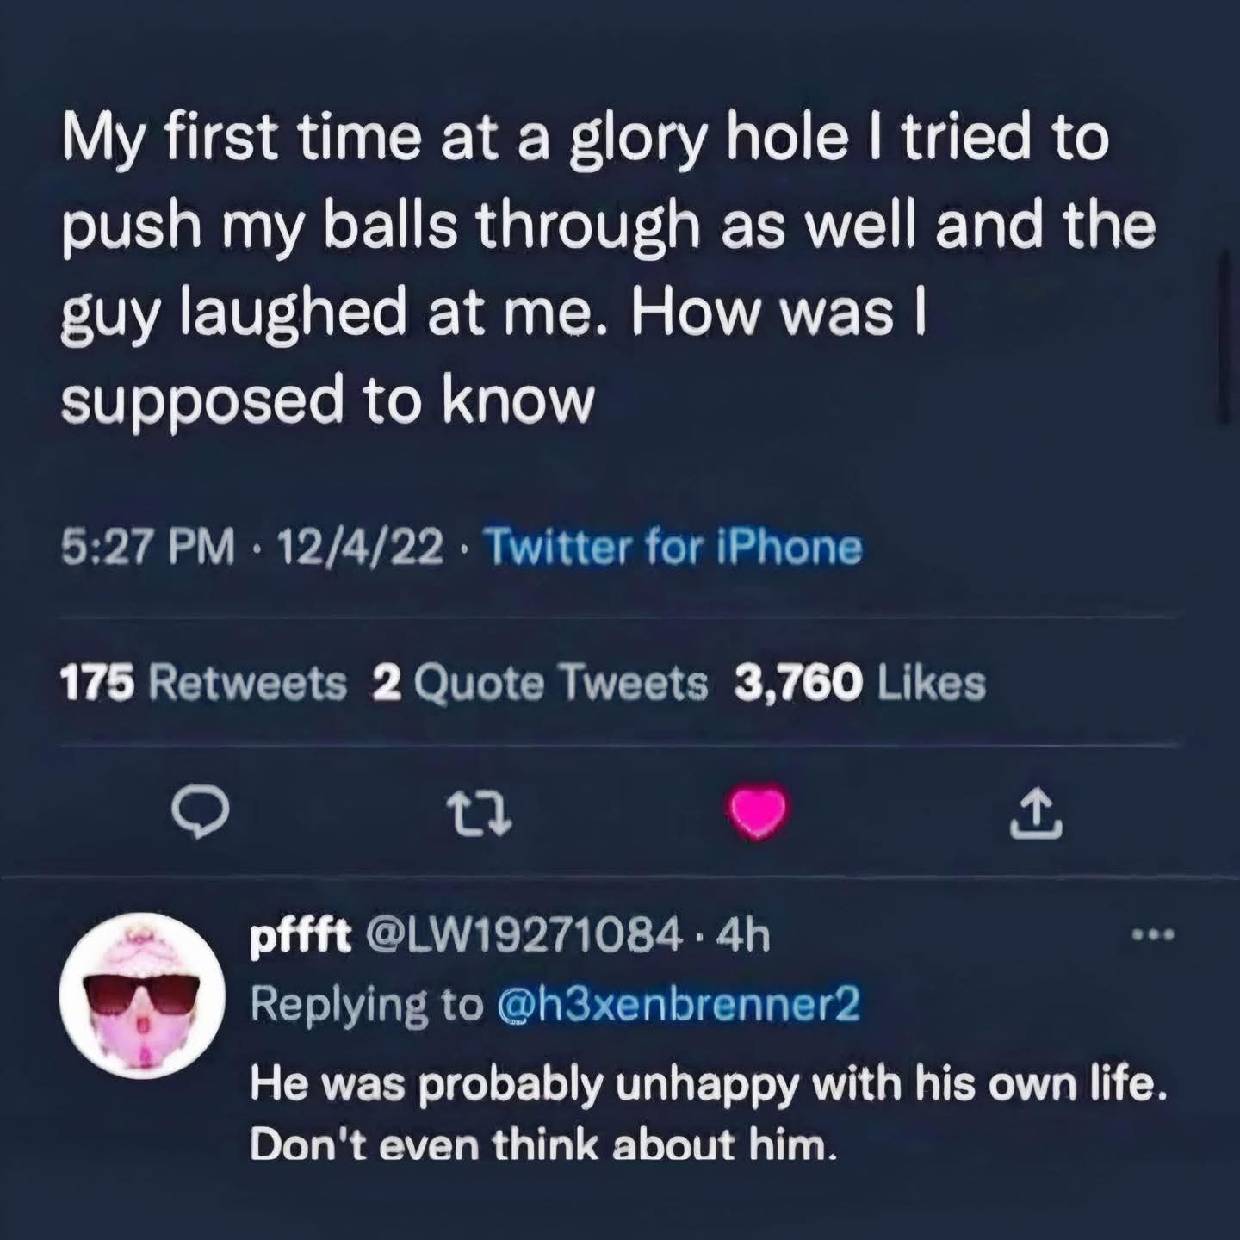Show the 3,760 Likes list
This screenshot has height=1240, width=1240.
[859, 684]
